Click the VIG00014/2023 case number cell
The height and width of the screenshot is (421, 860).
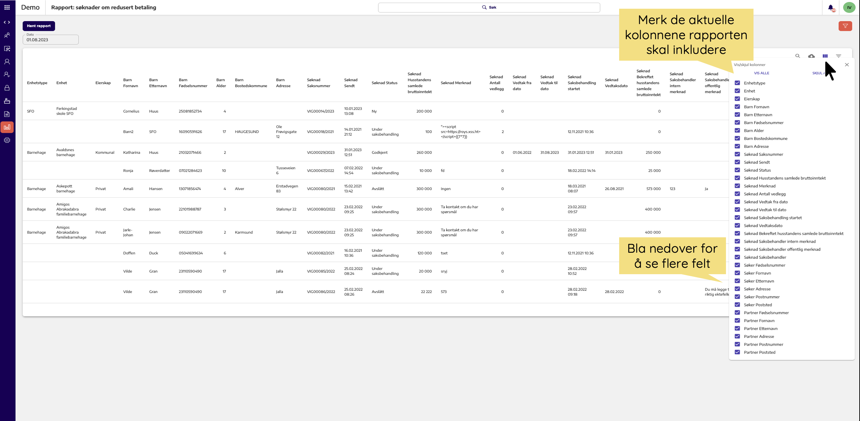click(x=320, y=111)
